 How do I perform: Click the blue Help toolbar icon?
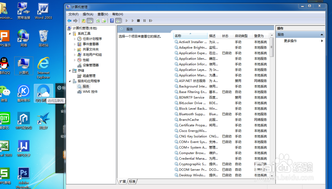pos(112,21)
